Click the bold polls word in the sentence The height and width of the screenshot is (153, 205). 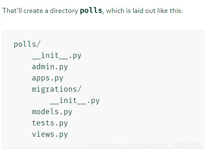coord(91,10)
